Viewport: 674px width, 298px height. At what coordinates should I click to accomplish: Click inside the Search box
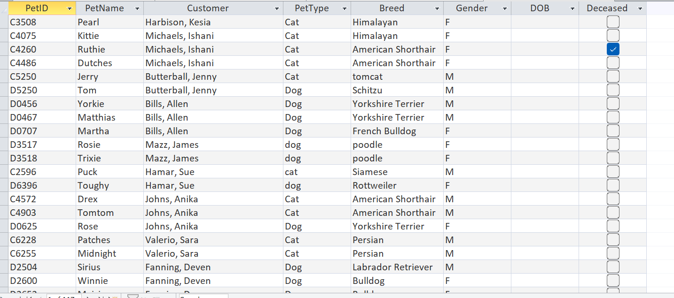click(x=204, y=296)
